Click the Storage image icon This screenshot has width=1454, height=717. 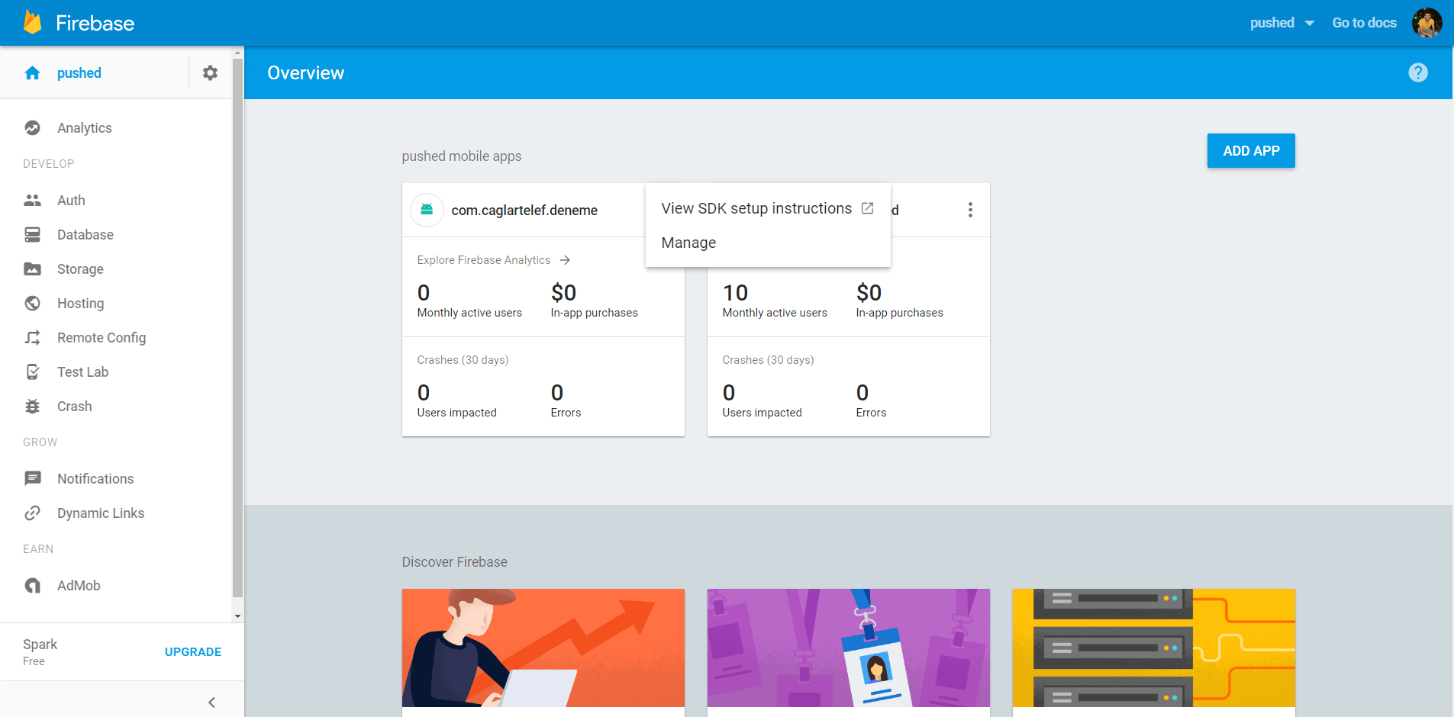[x=32, y=269]
